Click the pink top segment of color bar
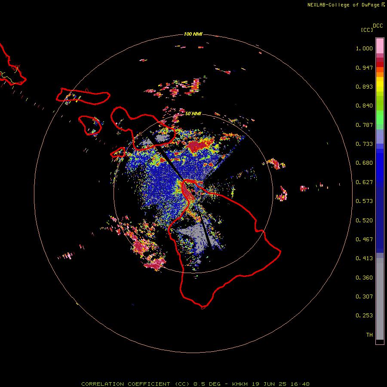Viewport: 387px width, 387px height. (x=380, y=46)
